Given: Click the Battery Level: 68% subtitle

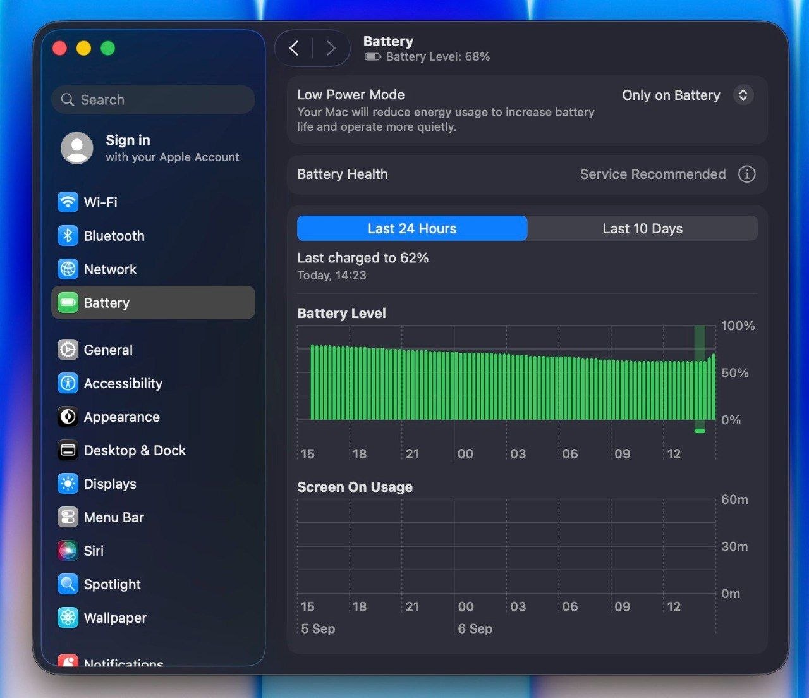Looking at the screenshot, I should [438, 57].
